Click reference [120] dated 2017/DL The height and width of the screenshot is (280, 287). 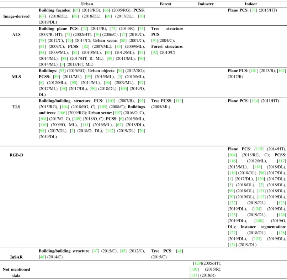[x=260, y=179]
